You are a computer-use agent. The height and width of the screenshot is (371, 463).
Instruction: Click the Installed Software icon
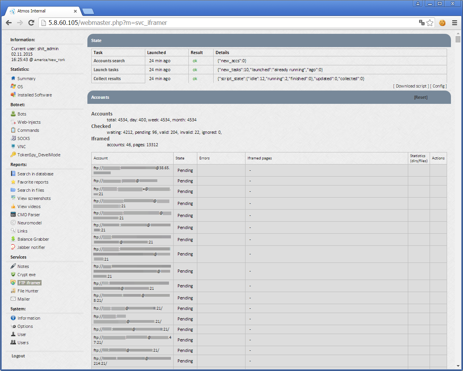click(x=13, y=94)
